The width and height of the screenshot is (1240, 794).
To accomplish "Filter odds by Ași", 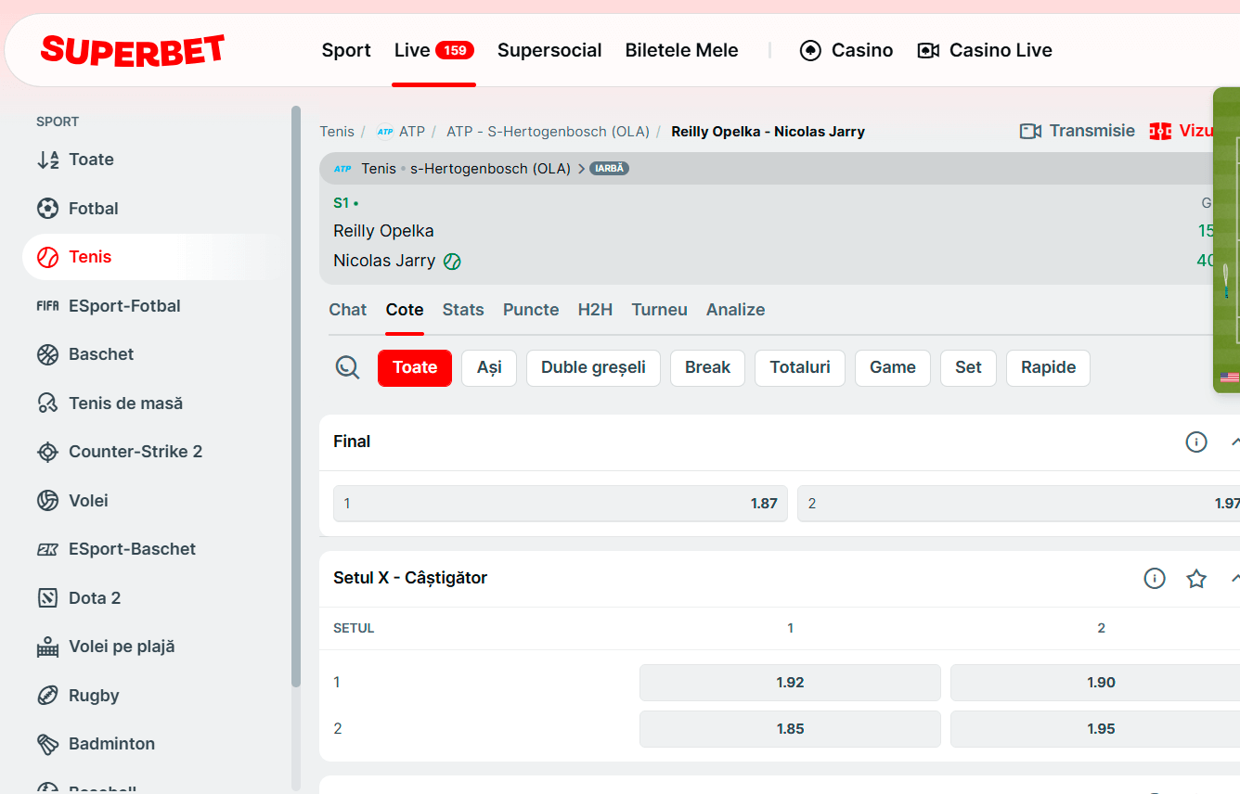I will (489, 367).
